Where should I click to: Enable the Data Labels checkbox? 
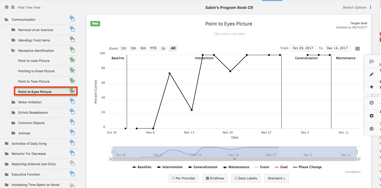tap(236, 178)
